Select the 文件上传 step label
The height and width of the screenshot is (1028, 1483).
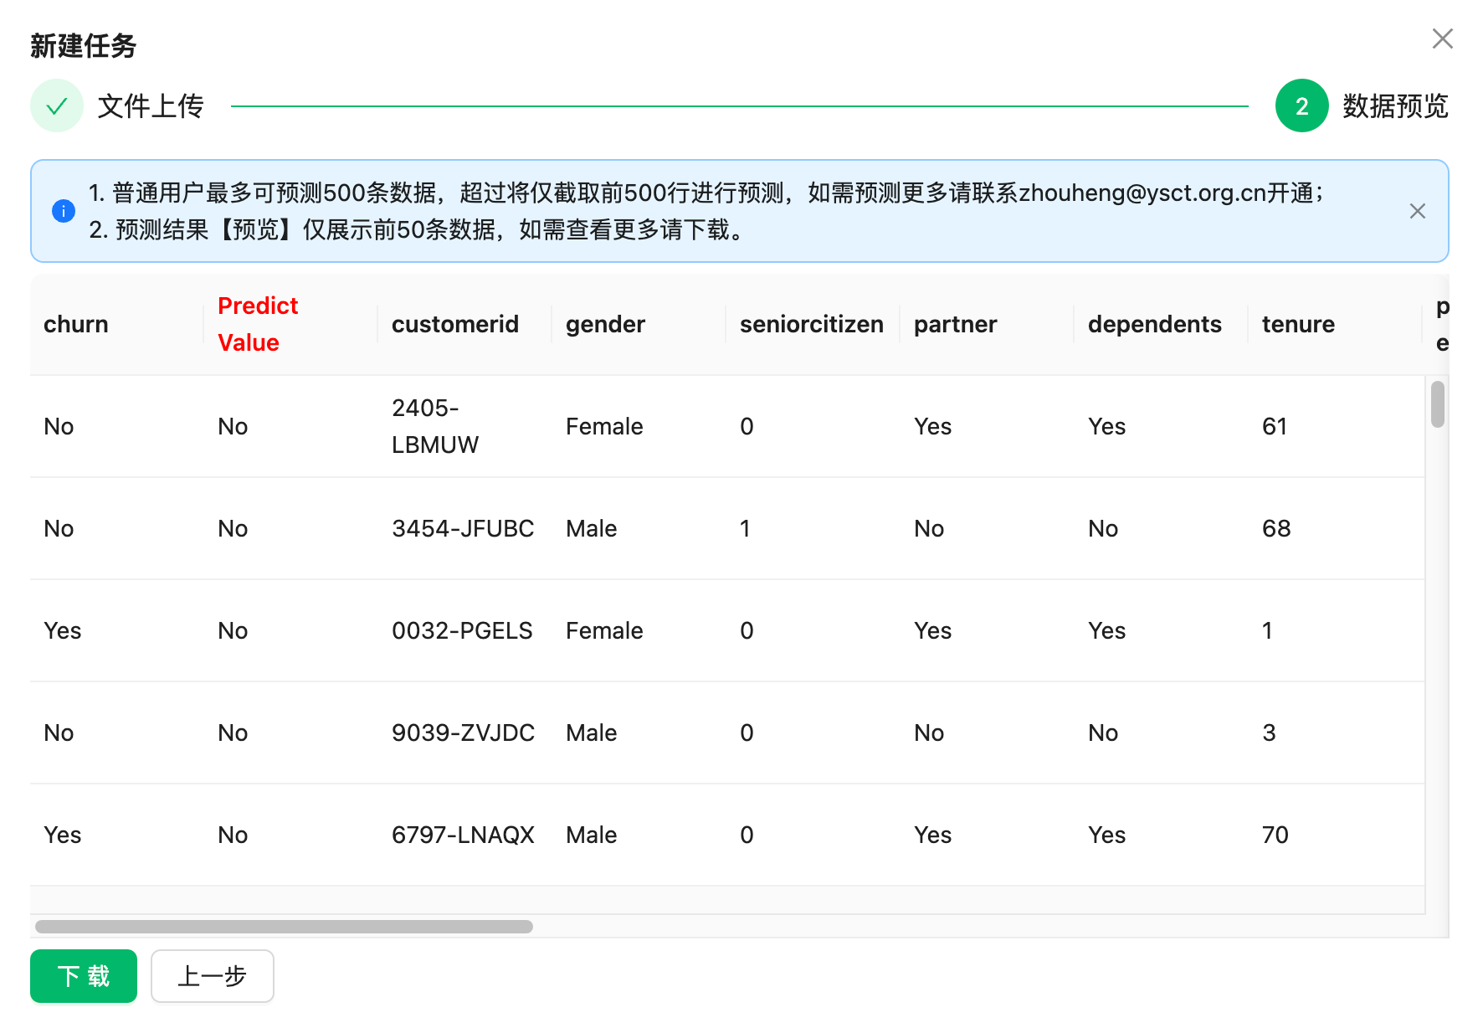tap(151, 106)
